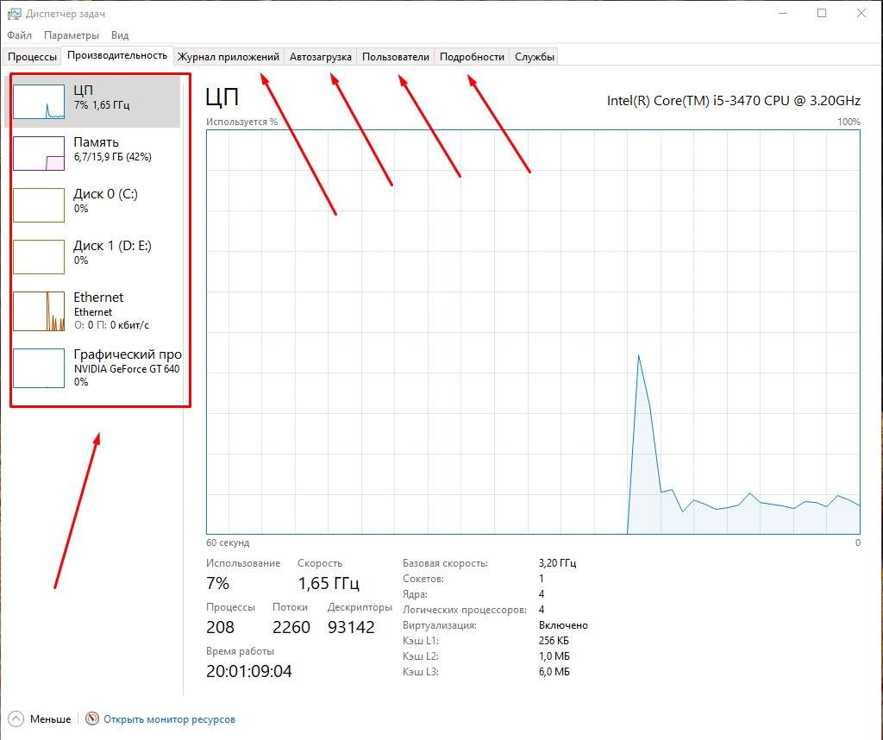Switch to the Журнал приложений tab
Image resolution: width=883 pixels, height=740 pixels.
pyautogui.click(x=229, y=57)
